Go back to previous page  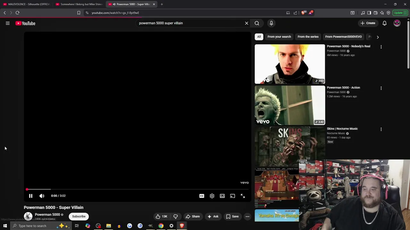[4, 13]
